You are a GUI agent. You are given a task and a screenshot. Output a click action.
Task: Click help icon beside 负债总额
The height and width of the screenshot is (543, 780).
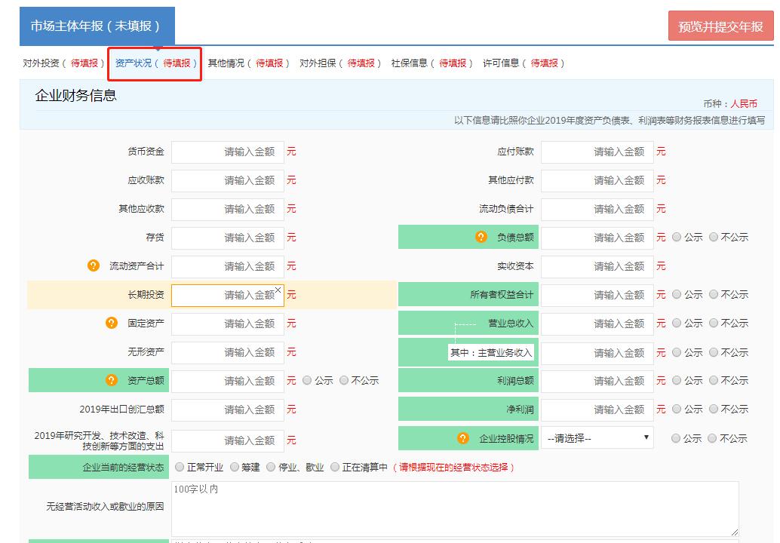481,238
